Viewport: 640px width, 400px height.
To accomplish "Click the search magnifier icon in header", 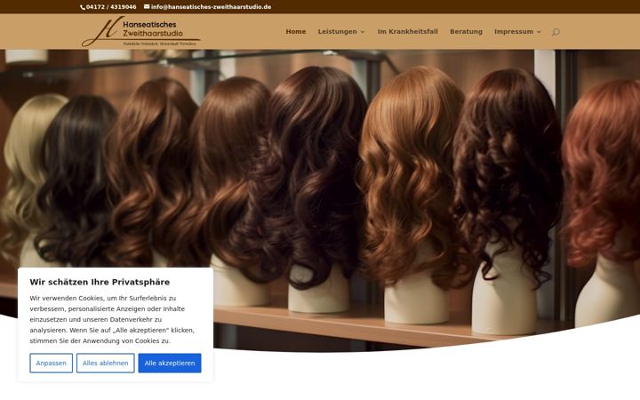I will tap(556, 32).
